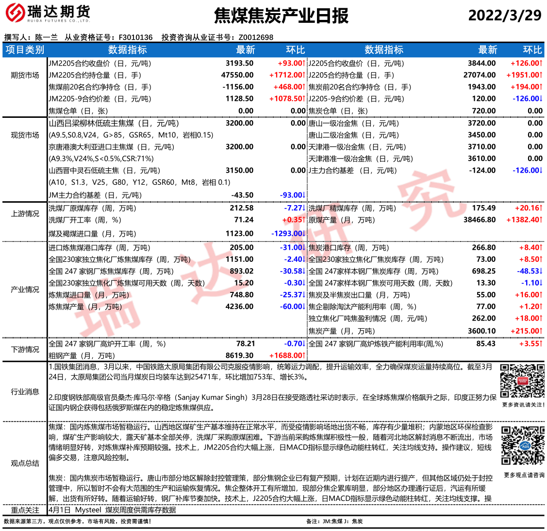Click the 粗钢产量 value 8619.30
The height and width of the screenshot is (531, 547).
pyautogui.click(x=239, y=355)
